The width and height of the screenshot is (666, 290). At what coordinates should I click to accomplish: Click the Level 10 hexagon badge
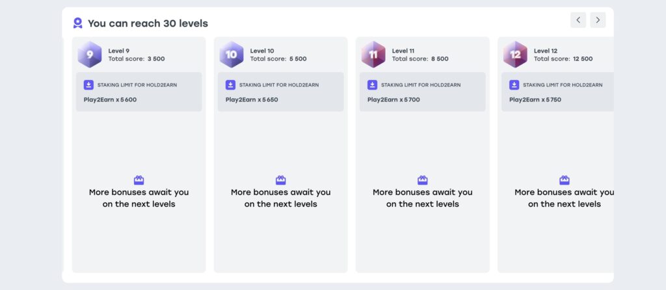(x=232, y=55)
